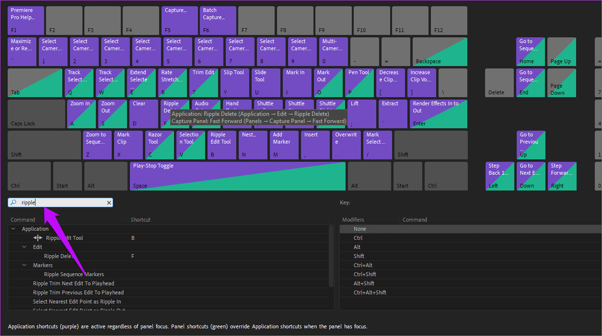Click the Insert comma key

(x=315, y=145)
